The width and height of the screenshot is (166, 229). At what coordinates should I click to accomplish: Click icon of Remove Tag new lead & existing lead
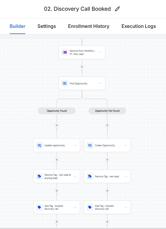39,176
